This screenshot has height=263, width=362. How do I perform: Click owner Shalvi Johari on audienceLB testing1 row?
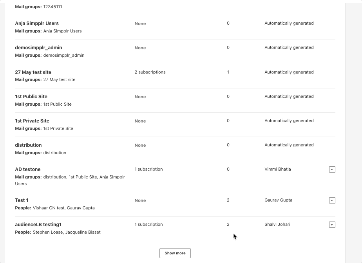[277, 224]
